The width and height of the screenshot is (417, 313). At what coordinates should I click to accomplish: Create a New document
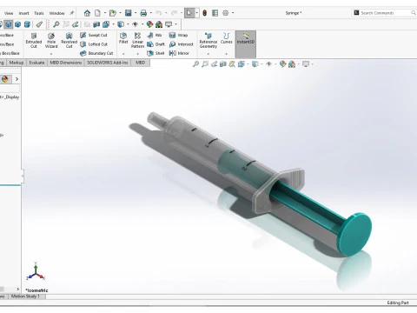point(98,13)
